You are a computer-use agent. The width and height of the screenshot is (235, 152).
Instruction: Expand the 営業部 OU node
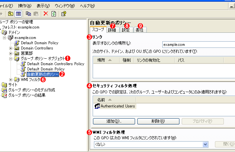point(11,53)
